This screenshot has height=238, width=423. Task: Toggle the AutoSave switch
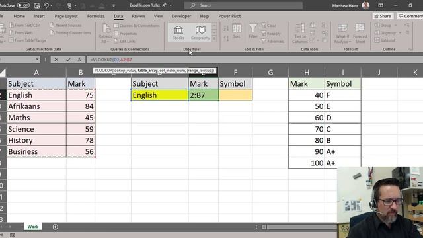click(x=23, y=5)
